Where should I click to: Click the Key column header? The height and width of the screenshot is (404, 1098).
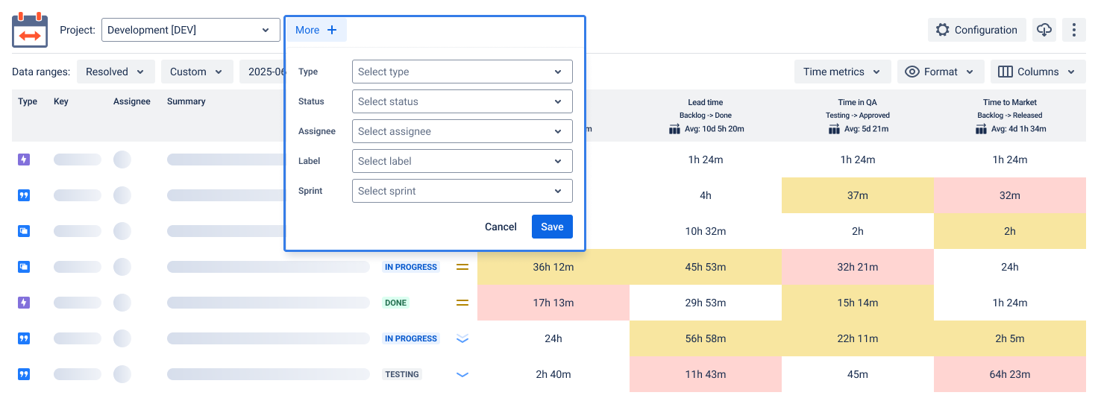(61, 101)
